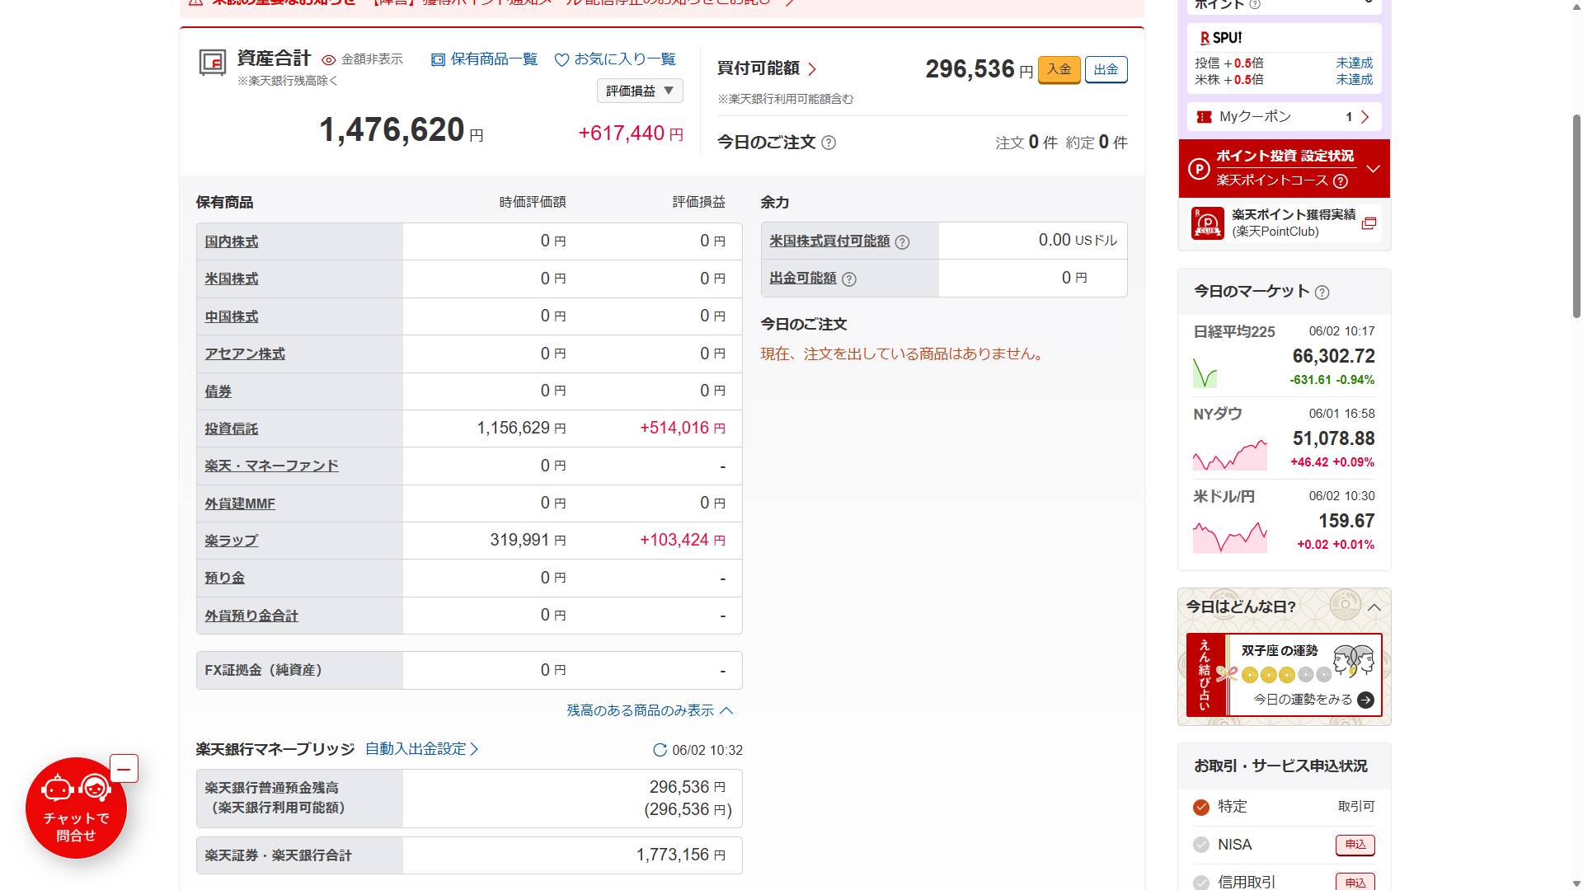Open チャットで問合せ chat bubble

coord(76,808)
